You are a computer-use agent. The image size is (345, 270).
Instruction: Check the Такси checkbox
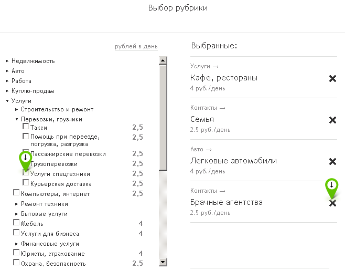[26, 127]
